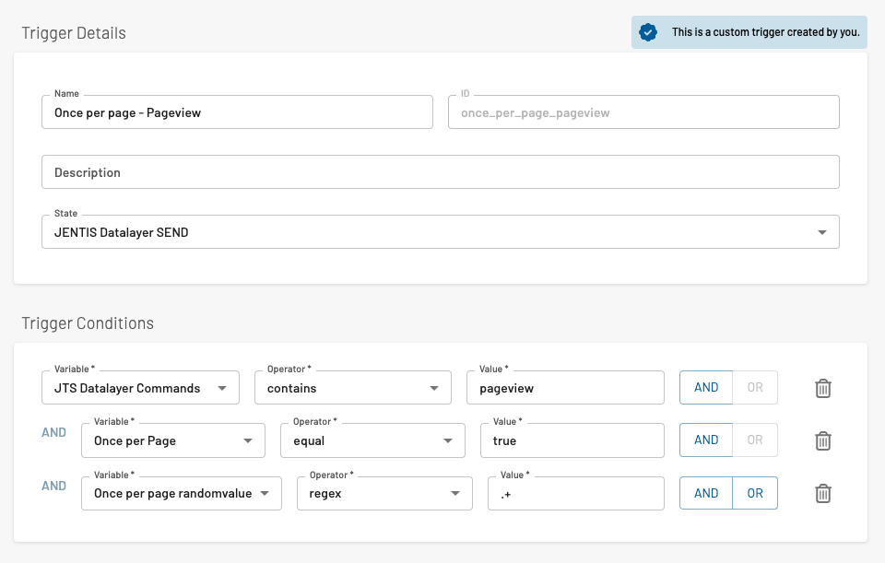Edit the regex value field '.+'
The width and height of the screenshot is (885, 563).
[575, 493]
